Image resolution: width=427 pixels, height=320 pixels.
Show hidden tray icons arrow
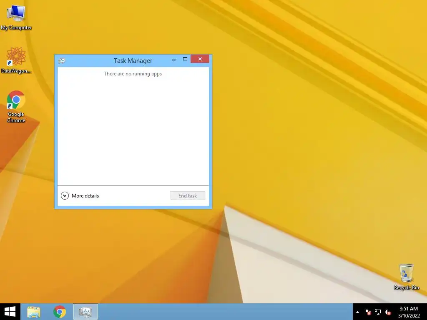pyautogui.click(x=357, y=312)
